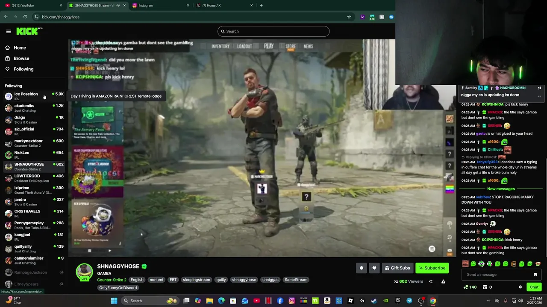Open Browse in the Kick sidebar
The height and width of the screenshot is (307, 547).
coord(21,58)
